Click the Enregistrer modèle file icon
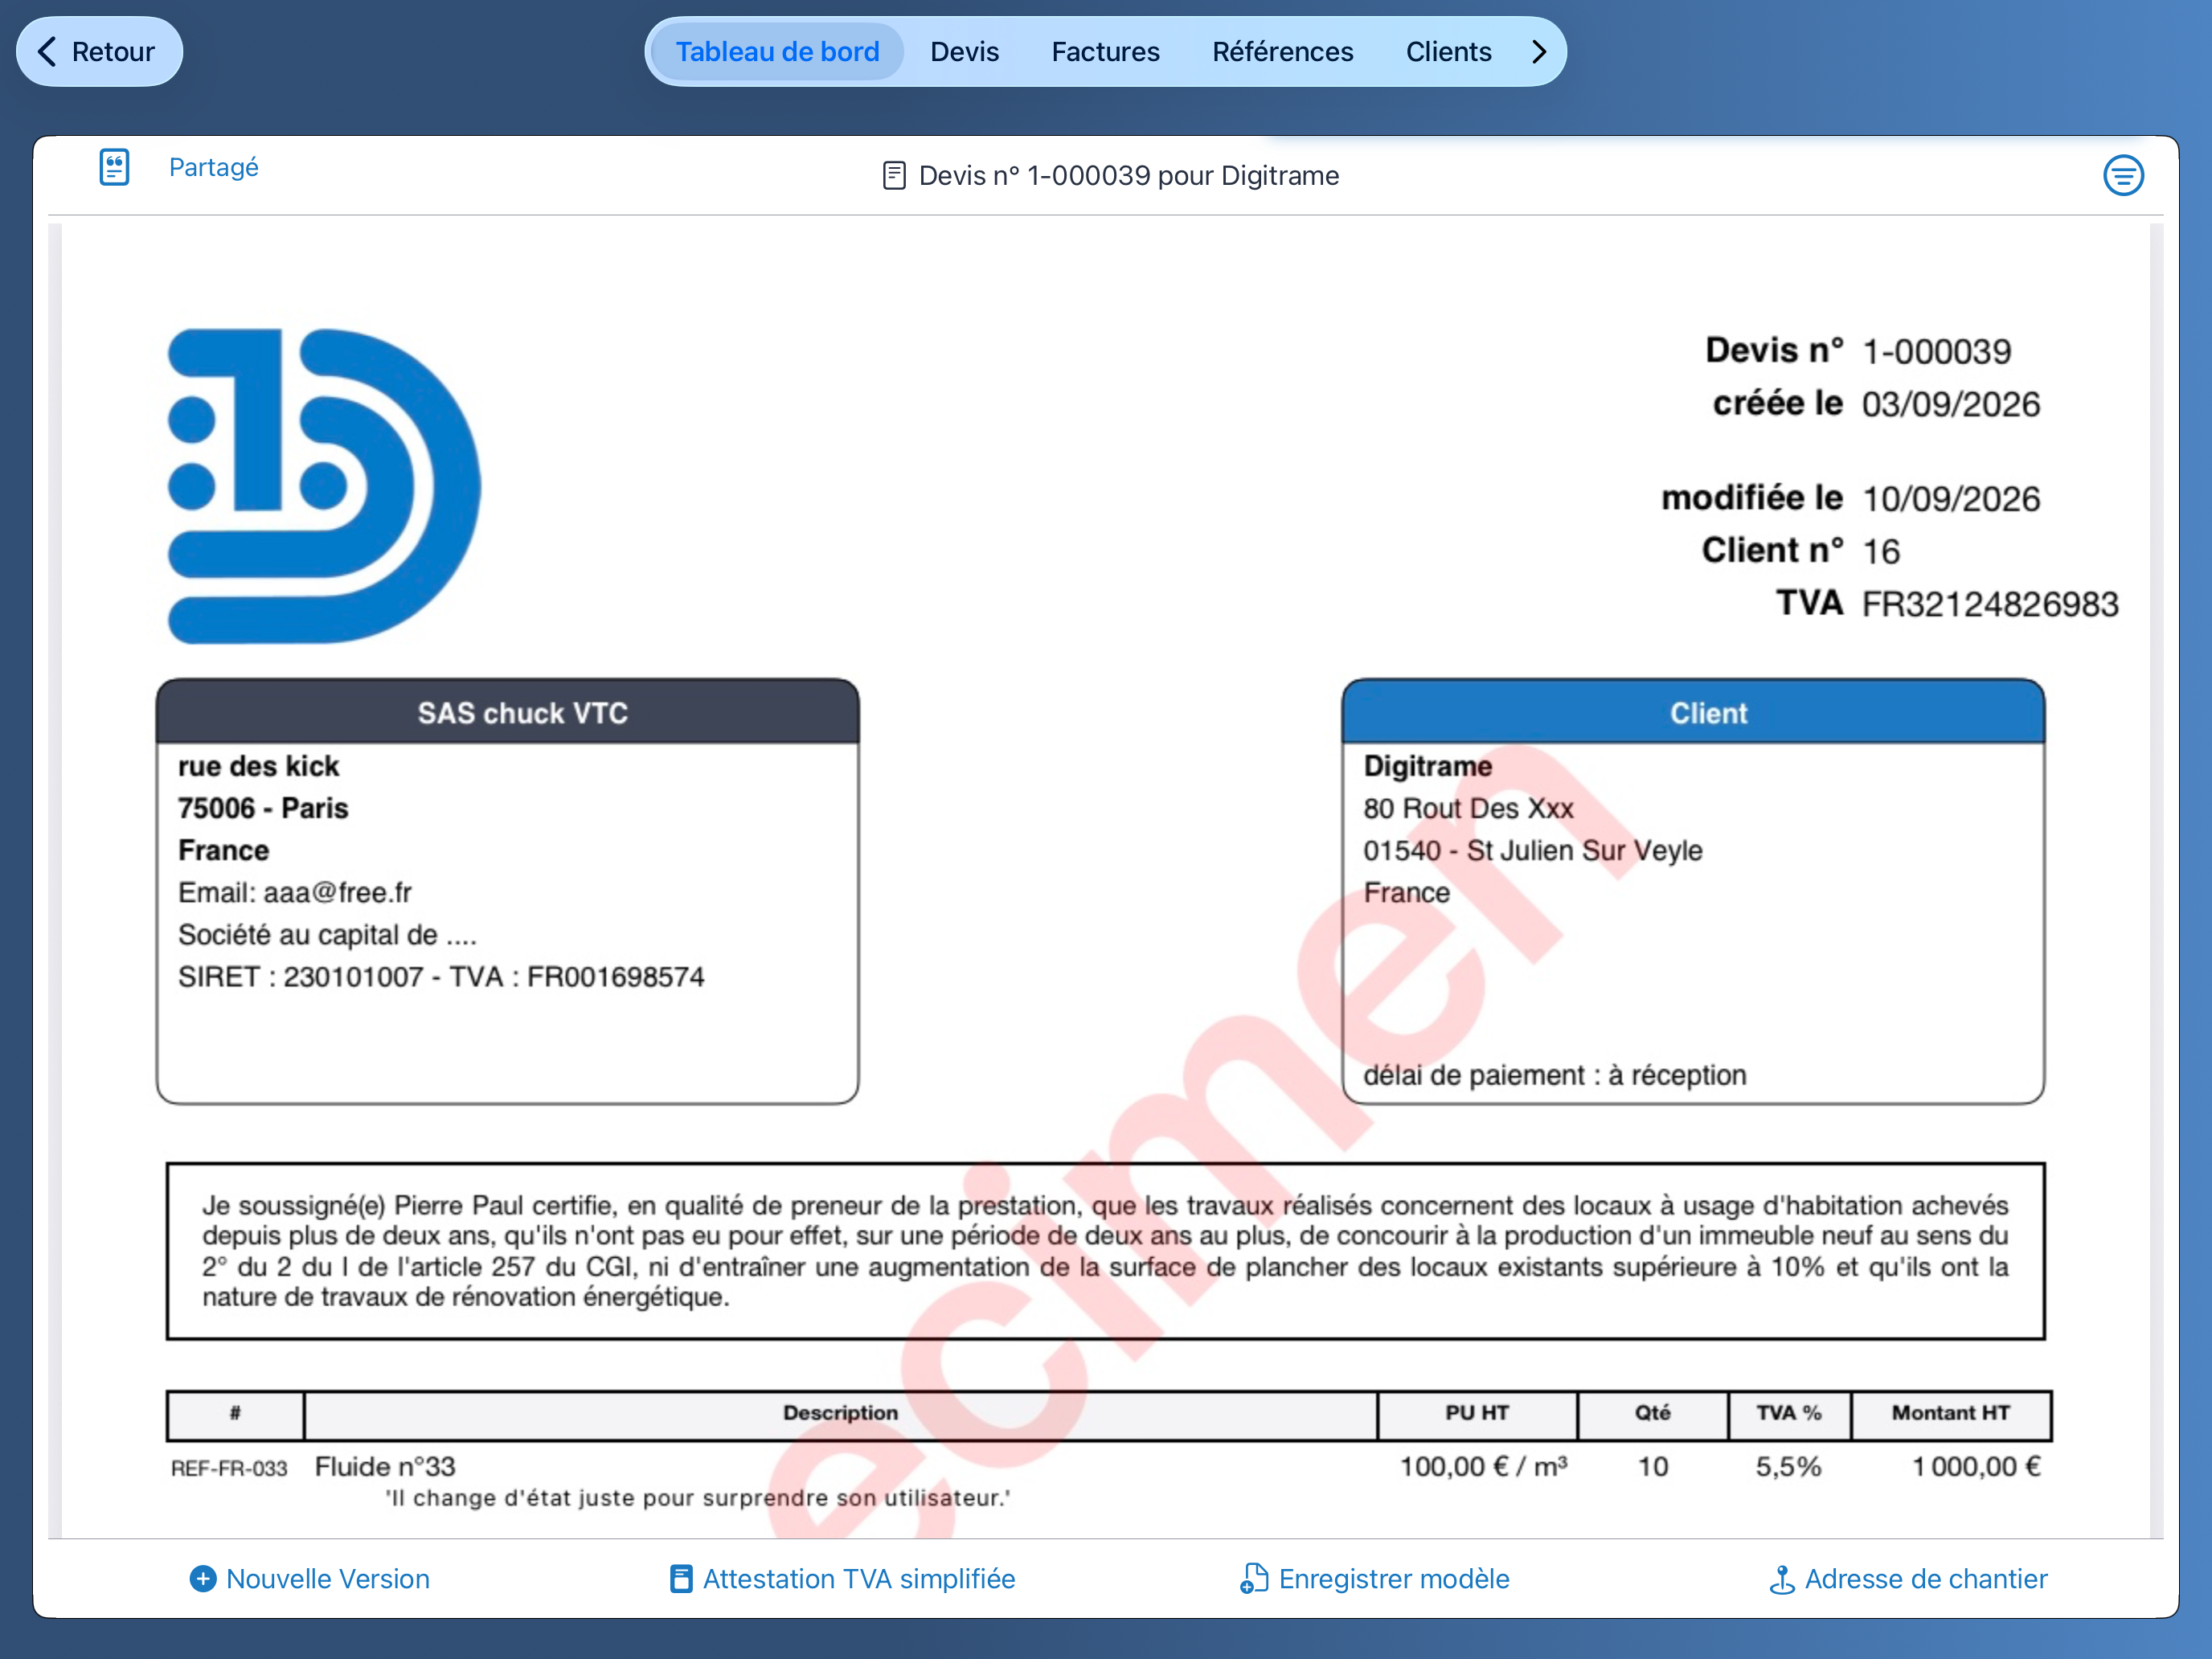 (1254, 1578)
